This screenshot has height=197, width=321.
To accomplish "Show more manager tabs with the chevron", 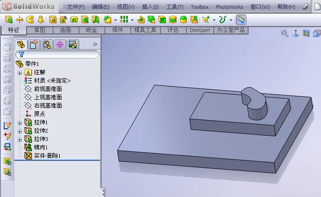I will (x=95, y=44).
